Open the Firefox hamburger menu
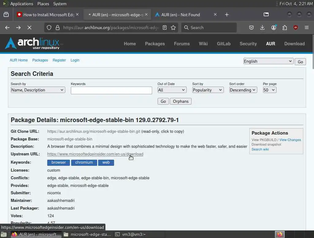Image resolution: width=314 pixels, height=238 pixels. coord(307,28)
